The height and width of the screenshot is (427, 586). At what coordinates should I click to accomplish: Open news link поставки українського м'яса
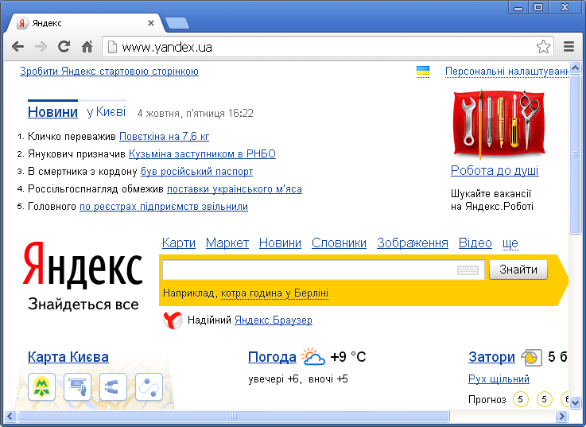tap(235, 189)
